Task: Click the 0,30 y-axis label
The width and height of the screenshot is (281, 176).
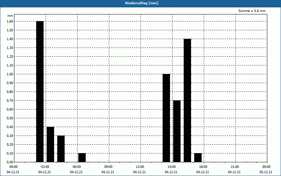Action: pyautogui.click(x=10, y=136)
